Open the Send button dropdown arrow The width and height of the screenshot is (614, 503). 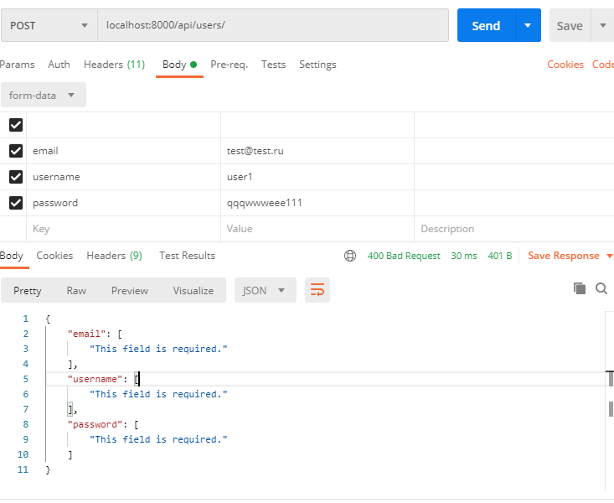528,25
